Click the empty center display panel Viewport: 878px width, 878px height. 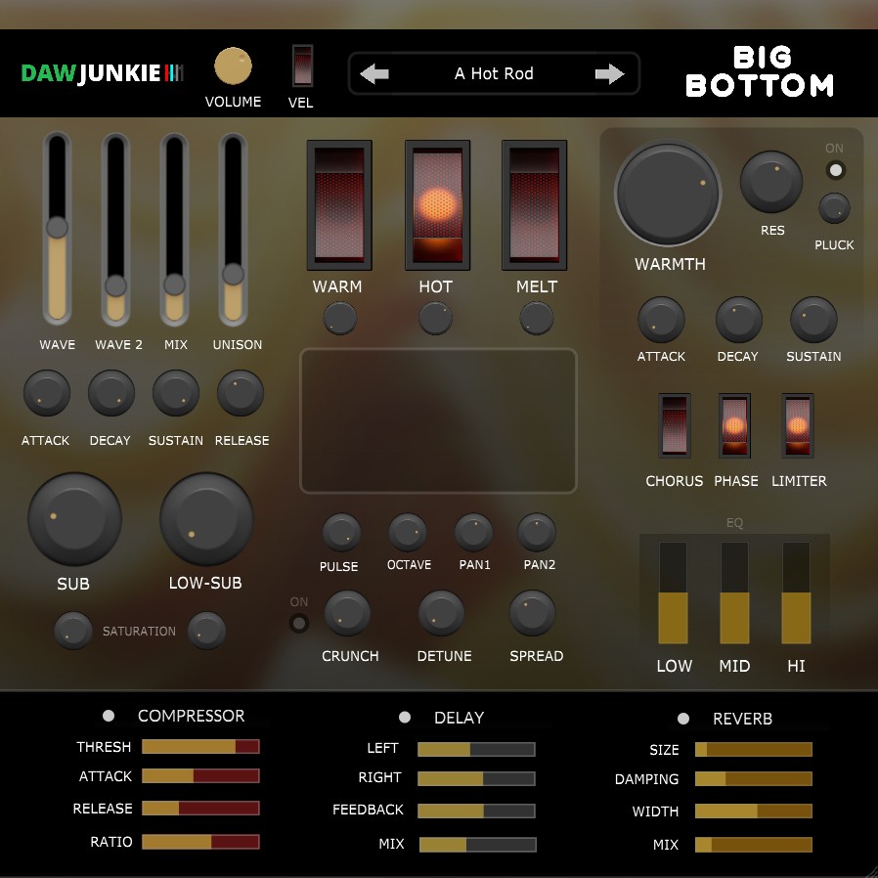click(x=438, y=420)
